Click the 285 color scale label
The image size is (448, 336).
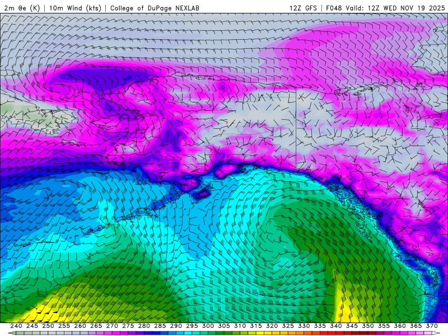[x=160, y=326]
